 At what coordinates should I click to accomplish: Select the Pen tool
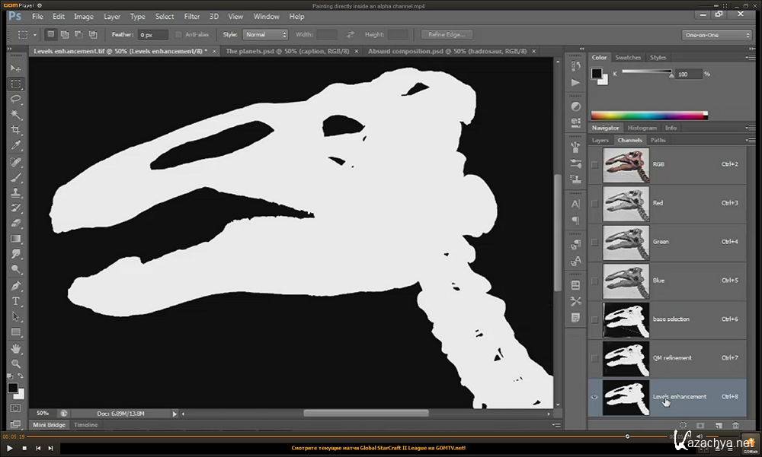[x=16, y=286]
